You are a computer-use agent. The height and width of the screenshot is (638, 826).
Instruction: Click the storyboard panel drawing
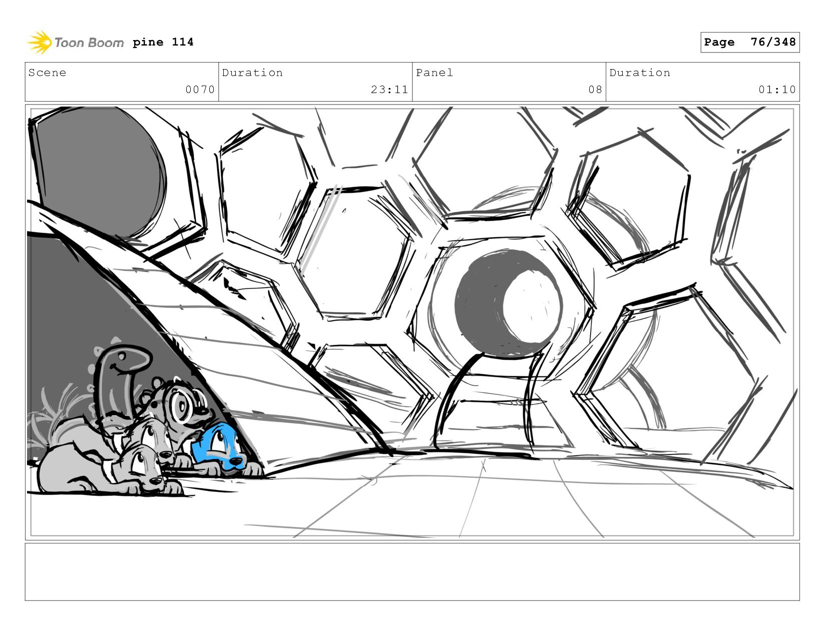(x=412, y=322)
